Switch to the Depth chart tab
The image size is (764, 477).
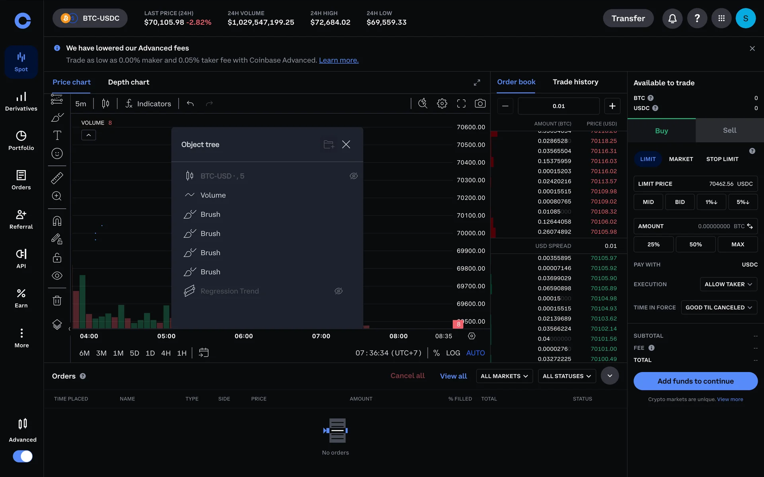point(129,82)
